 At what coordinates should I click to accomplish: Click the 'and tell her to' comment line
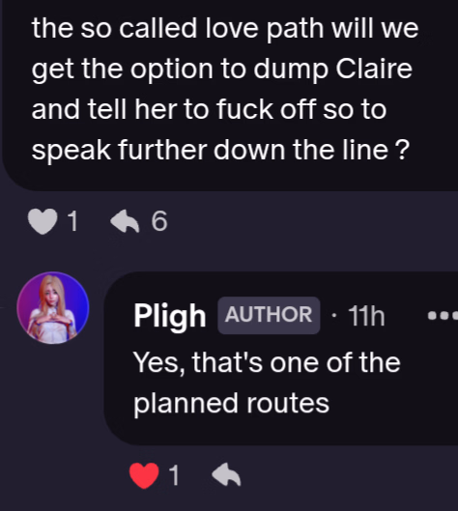pyautogui.click(x=120, y=109)
